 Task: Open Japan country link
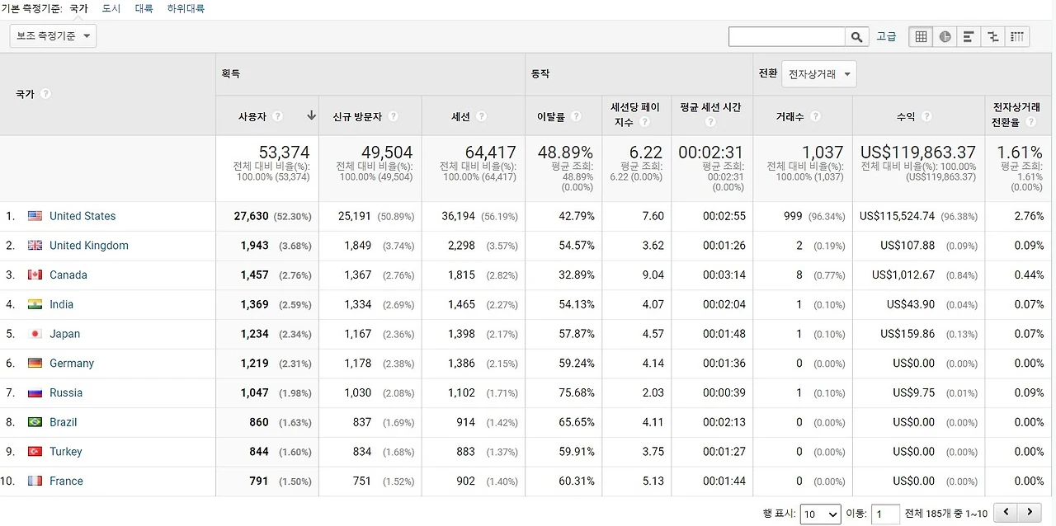pyautogui.click(x=65, y=334)
